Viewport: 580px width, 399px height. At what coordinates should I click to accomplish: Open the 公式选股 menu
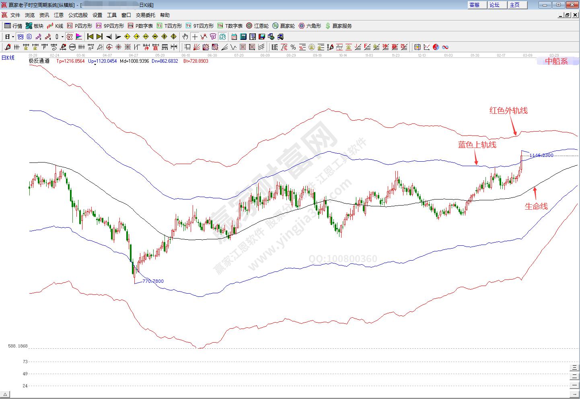coord(78,15)
